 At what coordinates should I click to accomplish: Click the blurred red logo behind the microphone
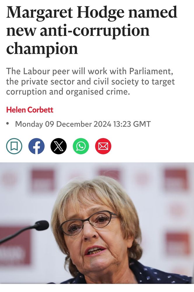15,246
